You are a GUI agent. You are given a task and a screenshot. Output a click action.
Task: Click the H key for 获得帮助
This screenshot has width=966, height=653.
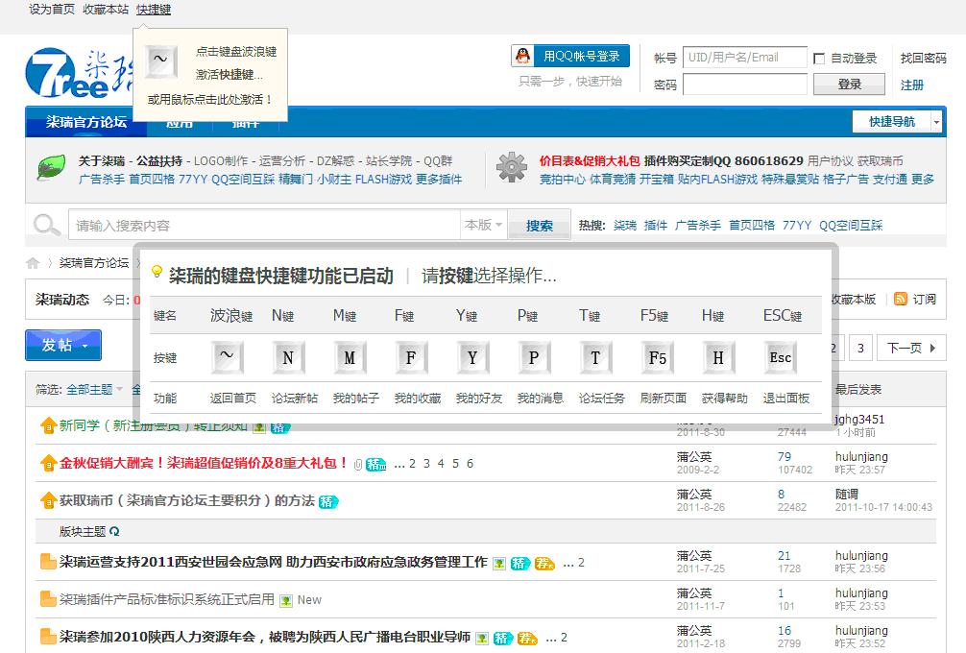(718, 357)
